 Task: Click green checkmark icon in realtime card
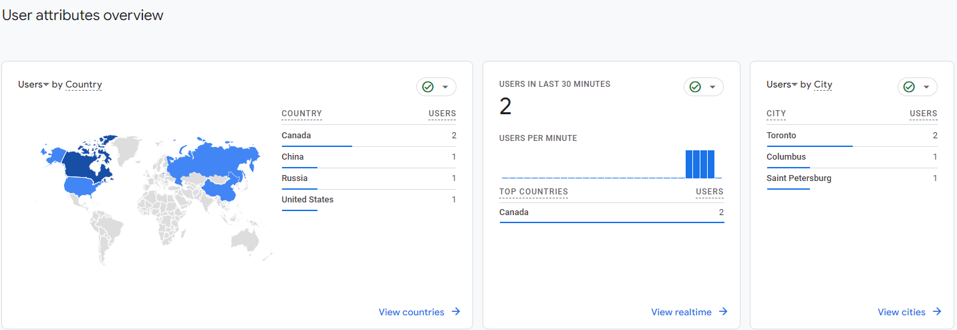click(x=695, y=87)
